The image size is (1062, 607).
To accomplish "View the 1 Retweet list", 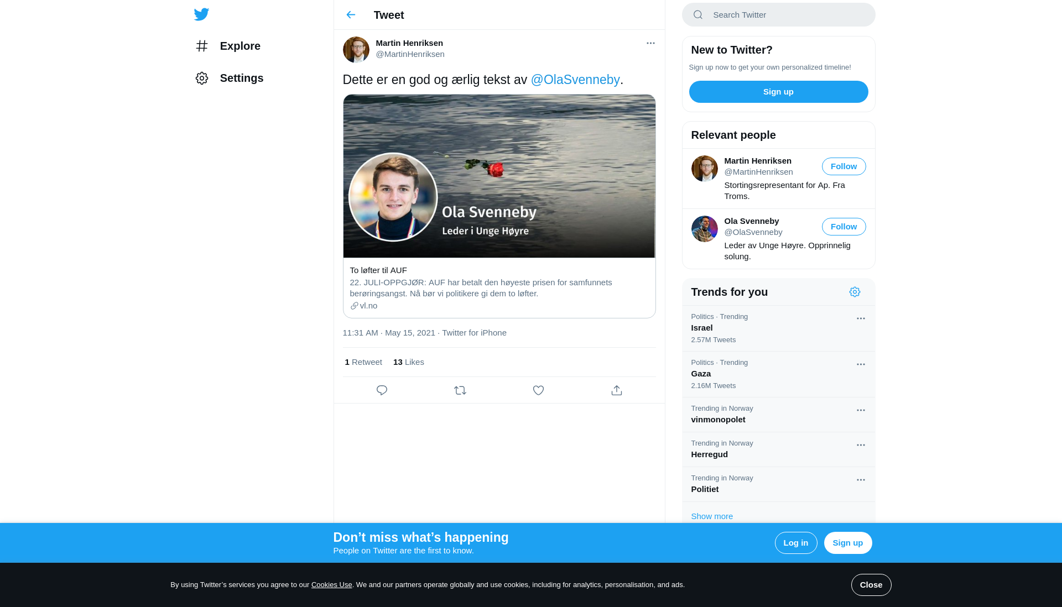I will click(x=363, y=362).
